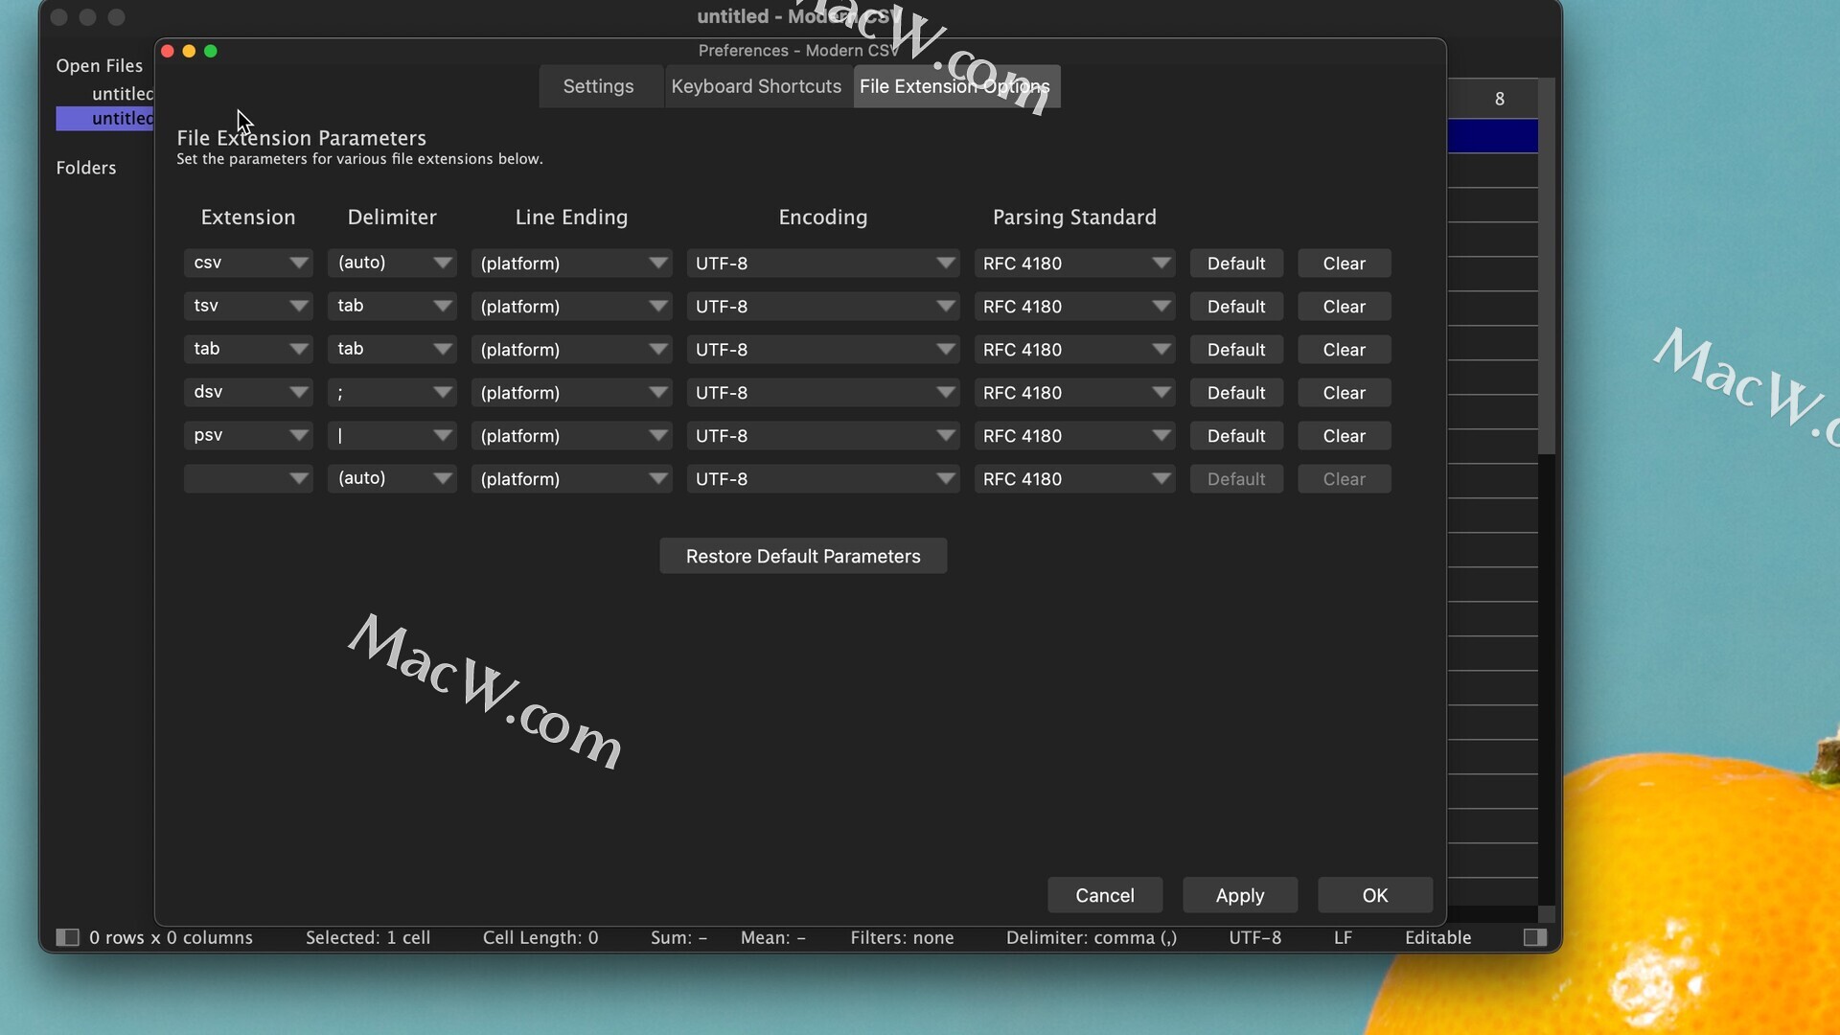The height and width of the screenshot is (1035, 1840).
Task: Open semicolon delimiter dropdown in dsv row
Action: [392, 392]
